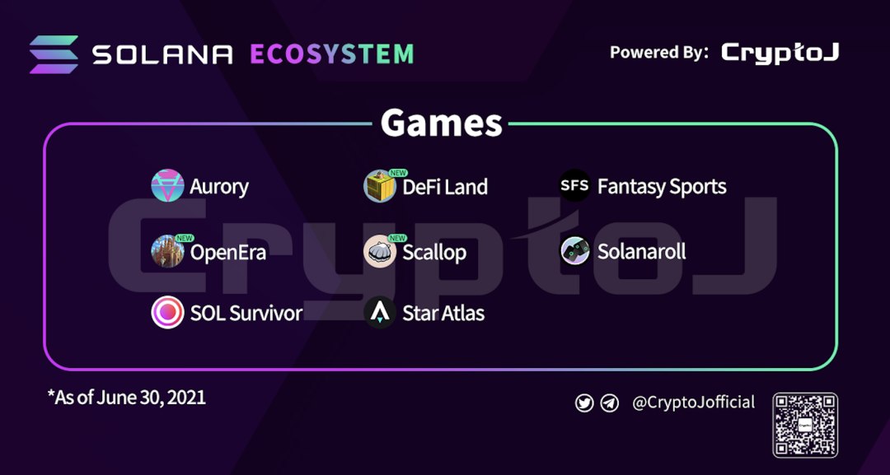This screenshot has height=475, width=890.
Task: Open the Twitter bird icon
Action: click(x=584, y=403)
